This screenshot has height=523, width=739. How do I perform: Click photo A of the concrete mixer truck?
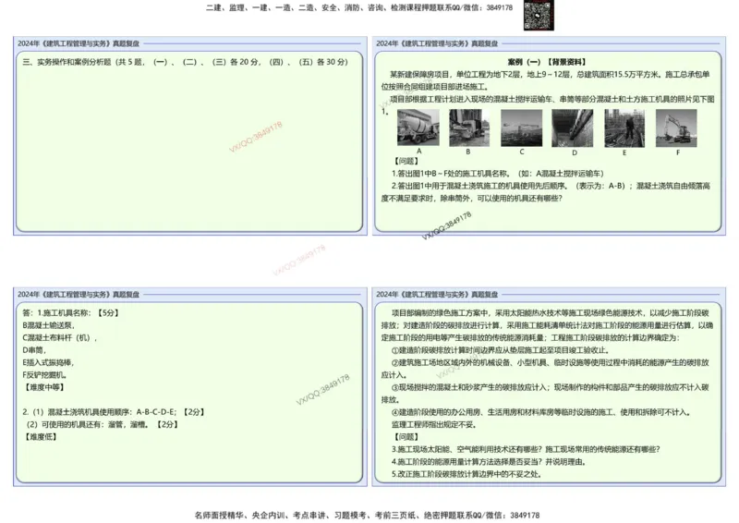click(x=418, y=128)
